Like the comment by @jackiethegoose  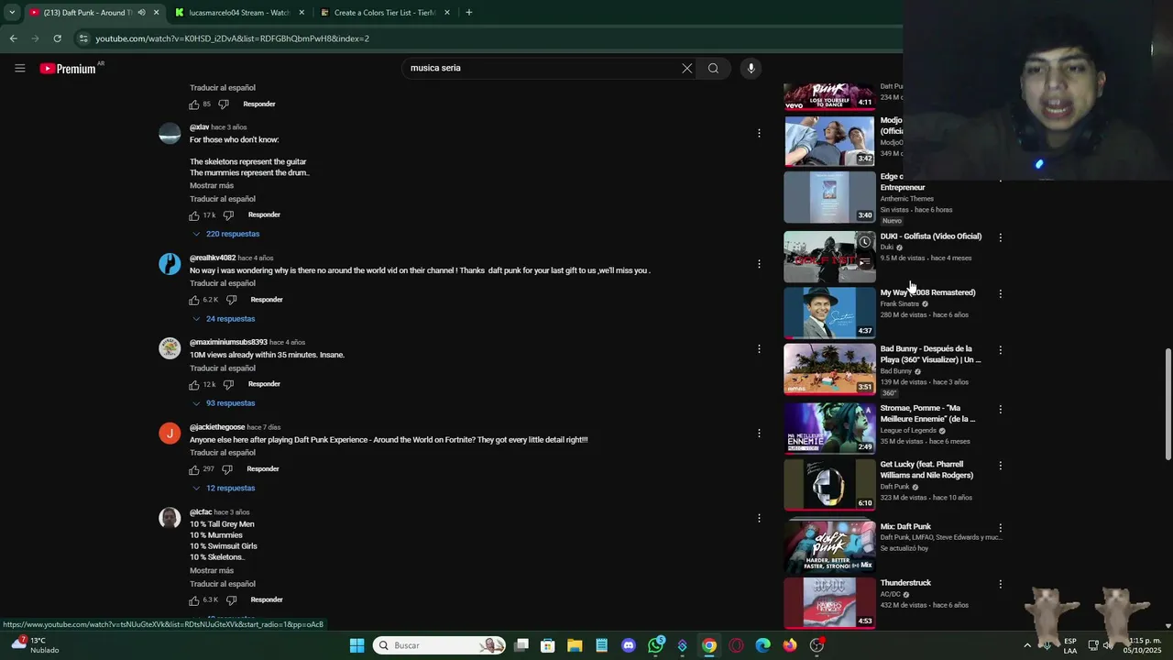[194, 469]
